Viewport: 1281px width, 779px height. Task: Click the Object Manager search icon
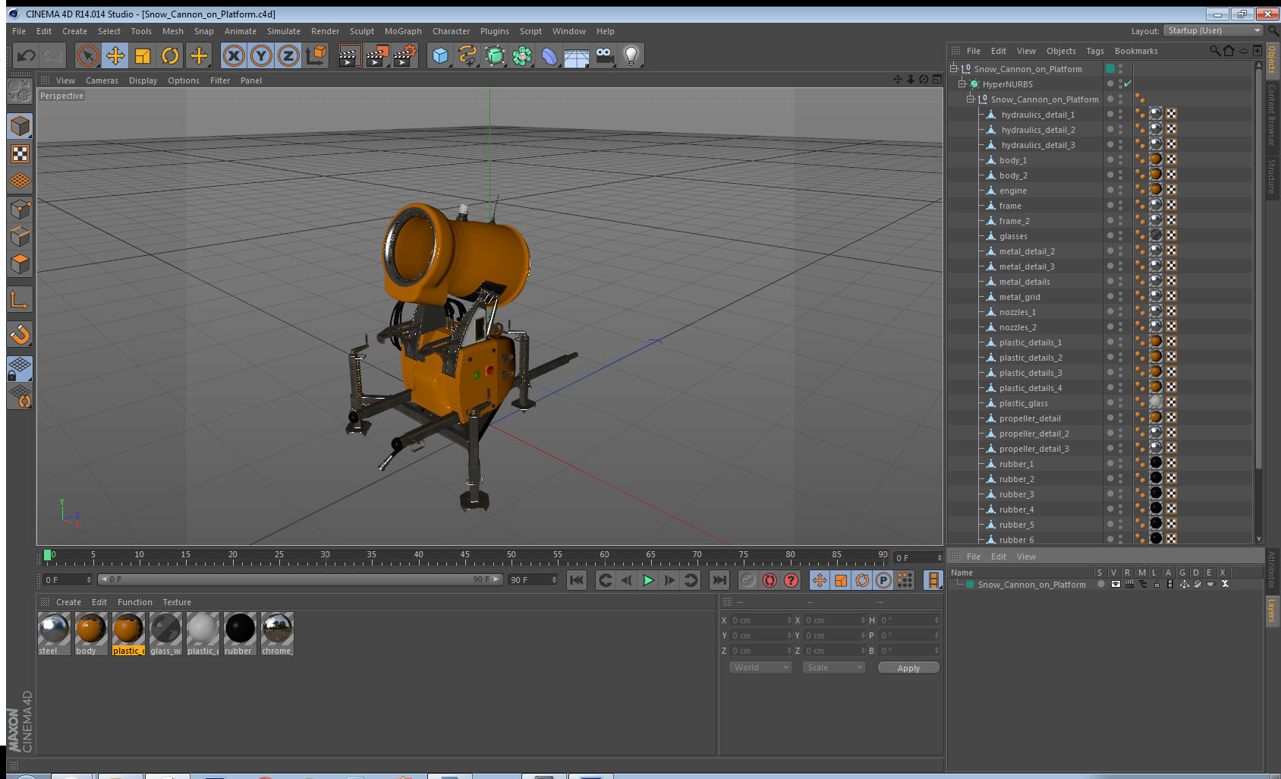point(1214,51)
